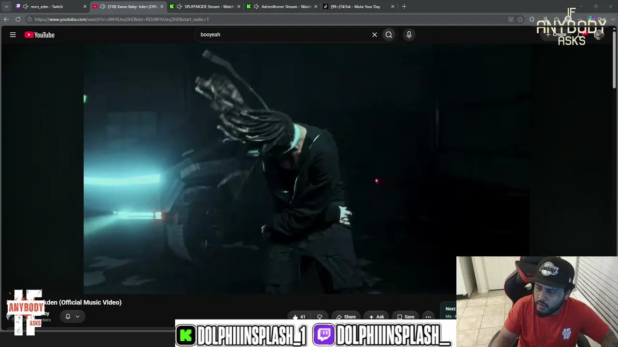618x347 pixels.
Task: Click the video title 'kden (Official Music Video)'
Action: (83, 302)
